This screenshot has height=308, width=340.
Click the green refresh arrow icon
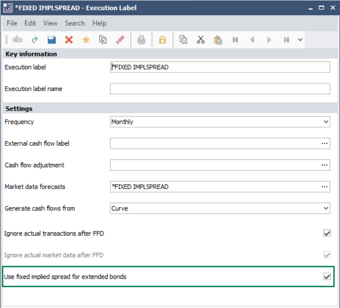(35, 40)
